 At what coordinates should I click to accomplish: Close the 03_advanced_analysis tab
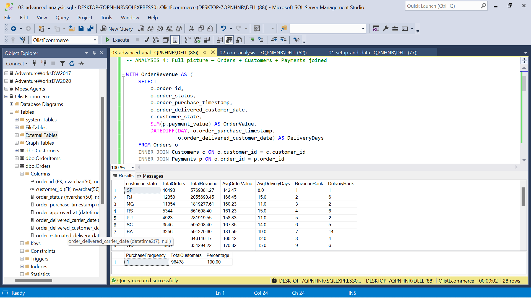tap(213, 52)
